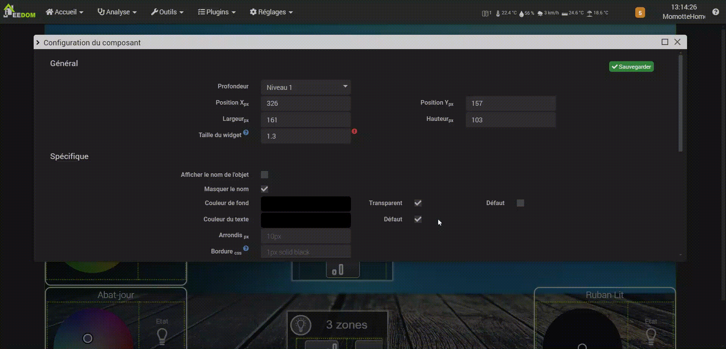Open the Outils menu
Screen dimensions: 726x349
click(x=167, y=12)
